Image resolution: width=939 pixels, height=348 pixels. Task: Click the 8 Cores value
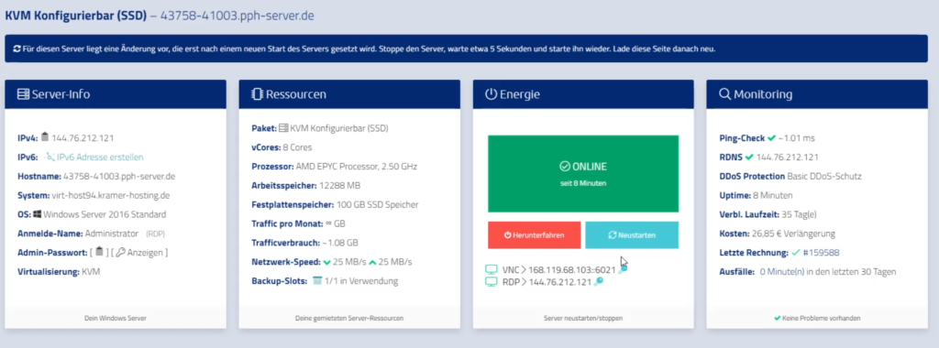(297, 147)
